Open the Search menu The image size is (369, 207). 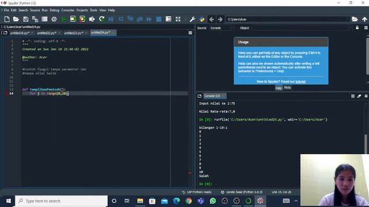click(x=23, y=10)
